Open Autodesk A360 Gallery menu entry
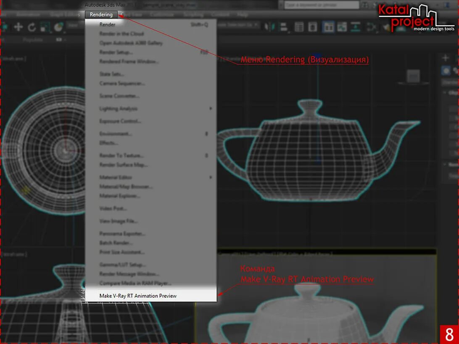459x344 pixels. tap(151, 43)
